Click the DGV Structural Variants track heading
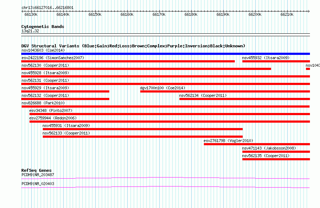 133,46
